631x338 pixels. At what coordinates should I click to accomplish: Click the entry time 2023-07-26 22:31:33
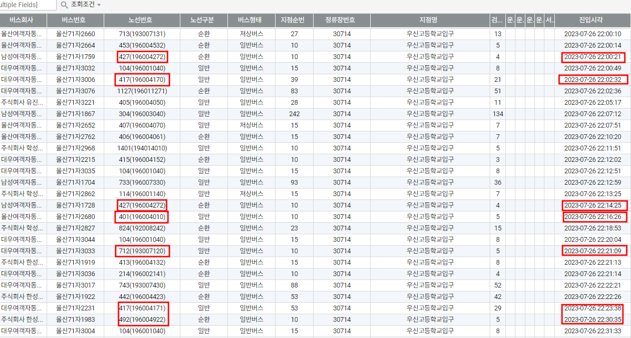coord(592,331)
